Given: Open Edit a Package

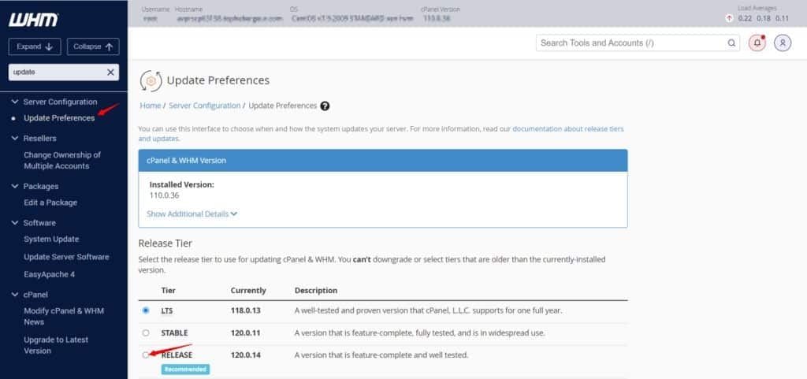Looking at the screenshot, I should point(50,203).
